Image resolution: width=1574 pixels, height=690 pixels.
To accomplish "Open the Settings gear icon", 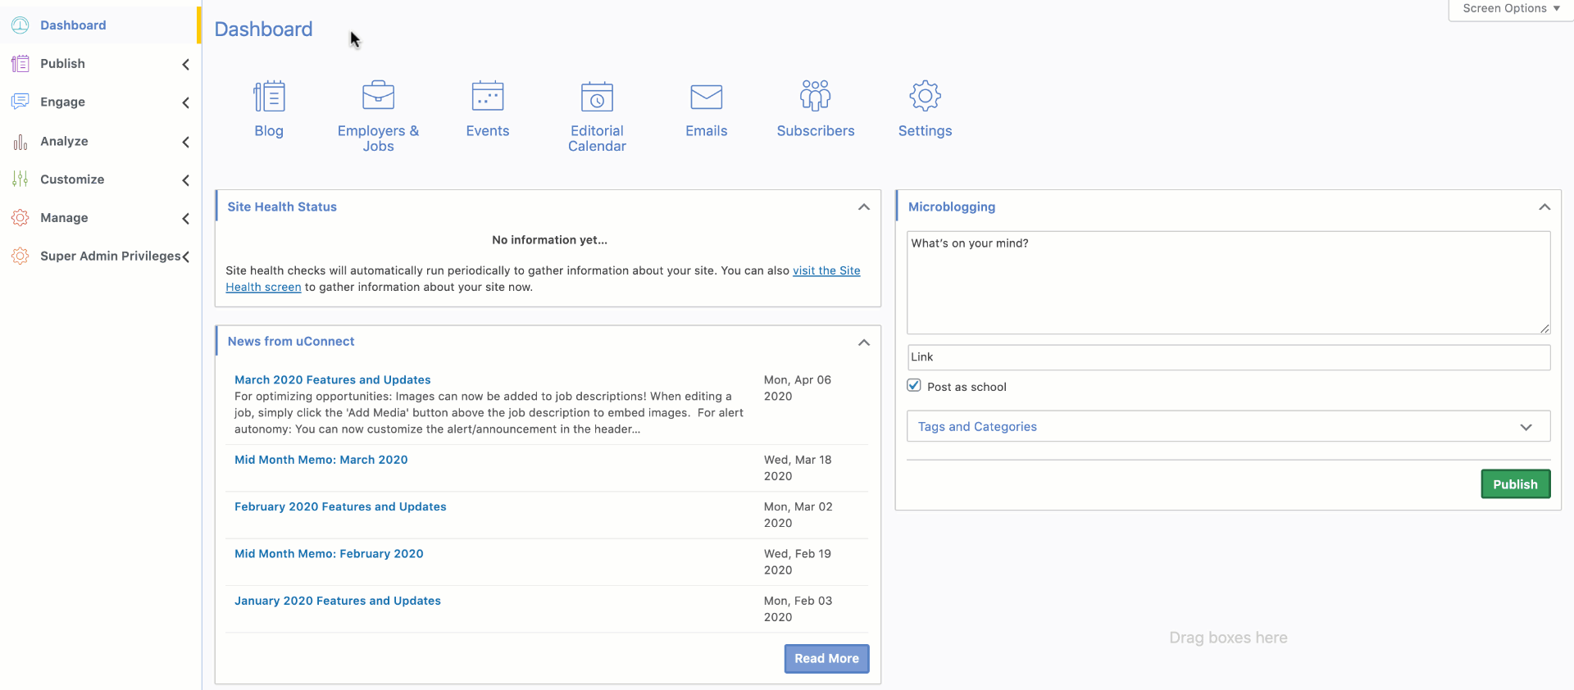I will [x=925, y=96].
